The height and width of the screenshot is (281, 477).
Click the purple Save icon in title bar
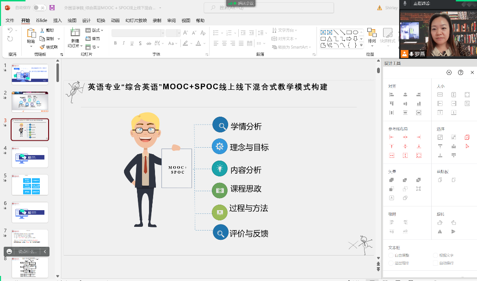click(52, 7)
